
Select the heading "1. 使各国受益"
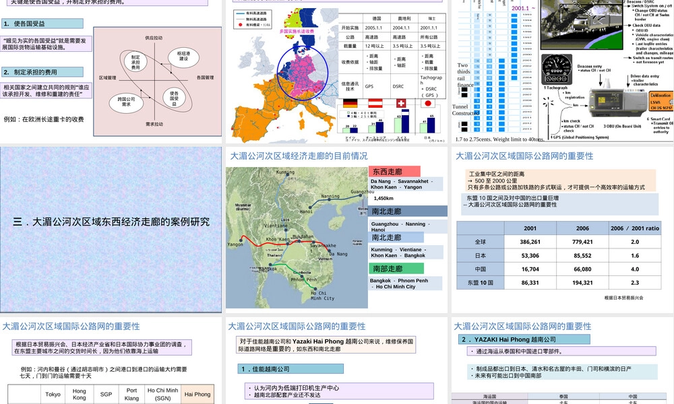[42, 24]
